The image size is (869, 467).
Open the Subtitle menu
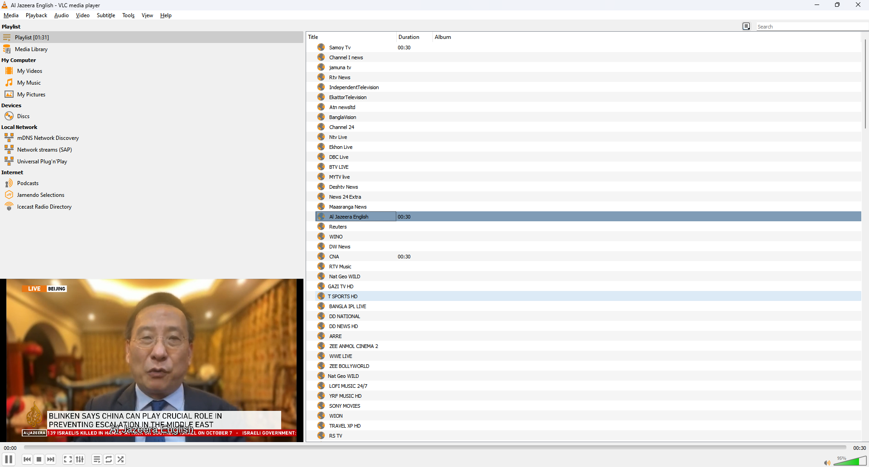[106, 15]
